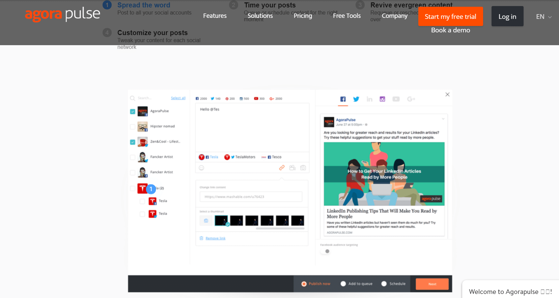Click the Facebook 2000 character counter

(x=201, y=99)
